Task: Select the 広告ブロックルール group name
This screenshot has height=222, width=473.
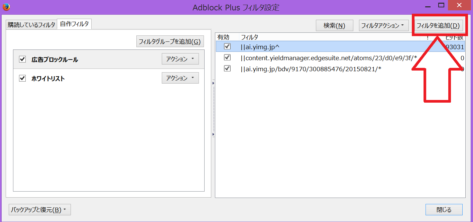Action: pyautogui.click(x=55, y=60)
